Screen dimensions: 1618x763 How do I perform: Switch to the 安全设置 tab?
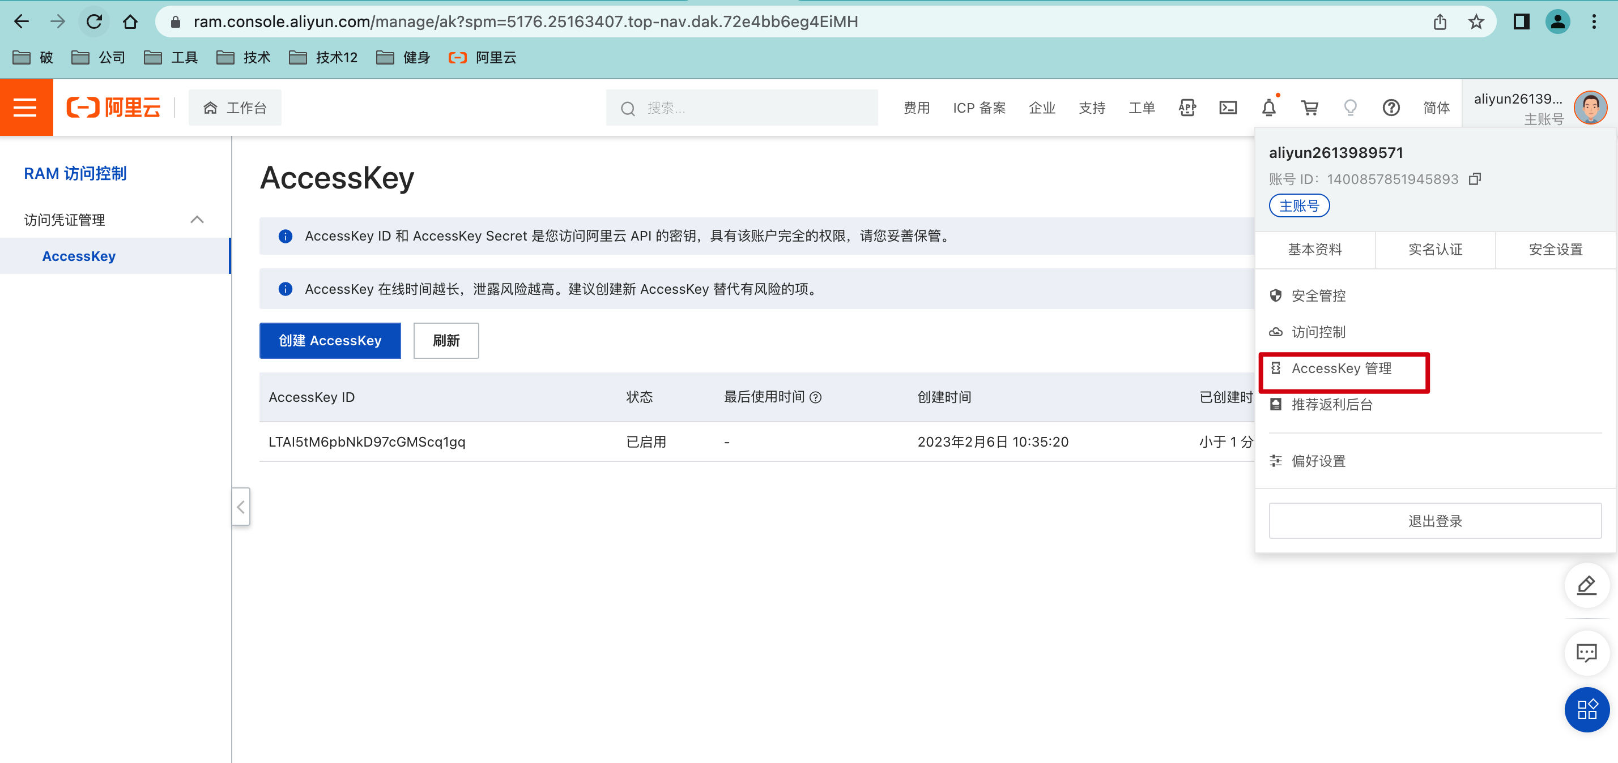coord(1555,250)
